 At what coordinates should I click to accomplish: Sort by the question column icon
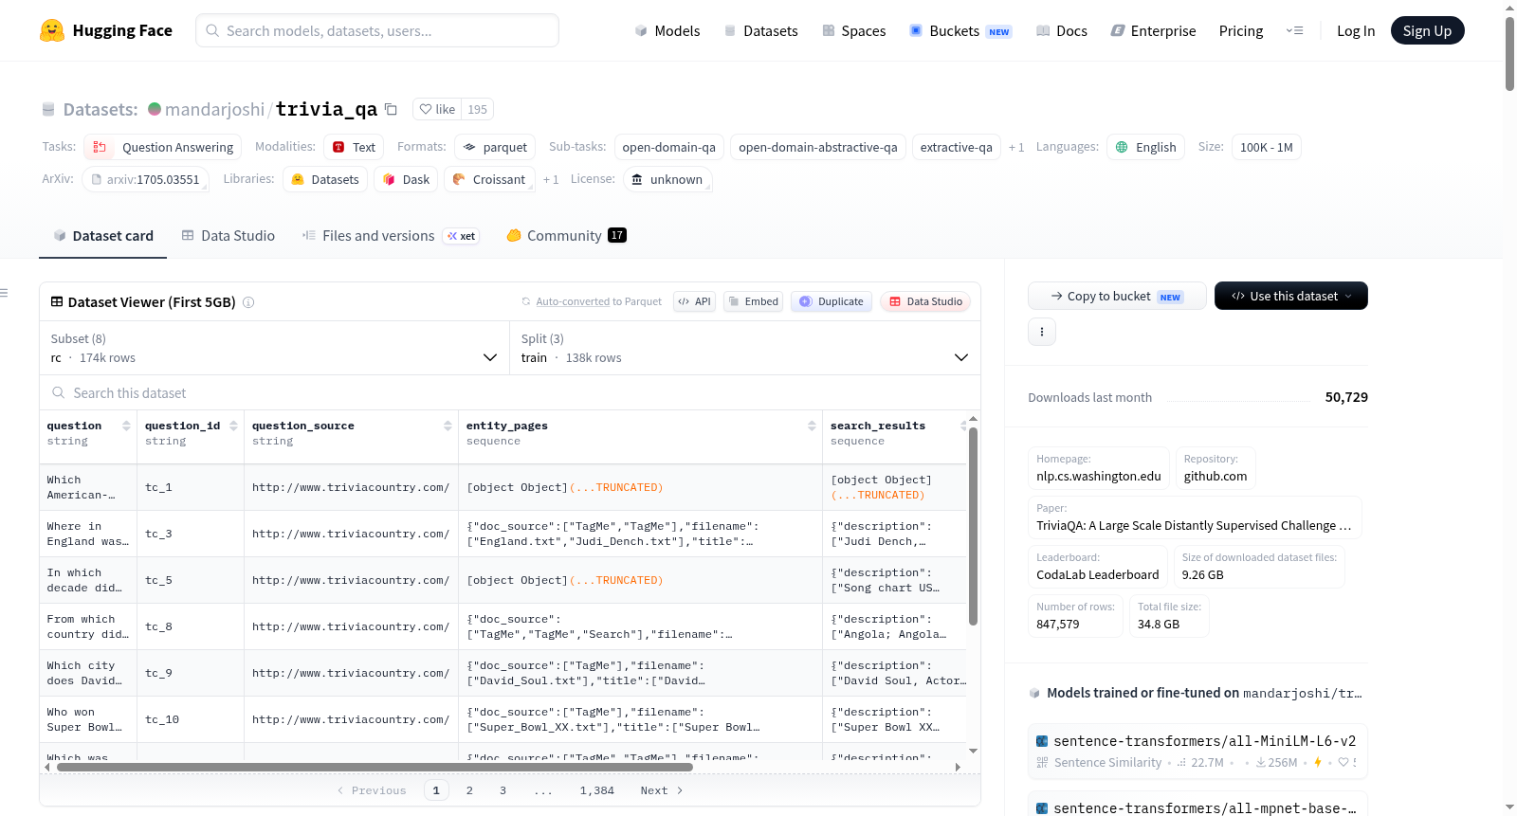coord(126,426)
